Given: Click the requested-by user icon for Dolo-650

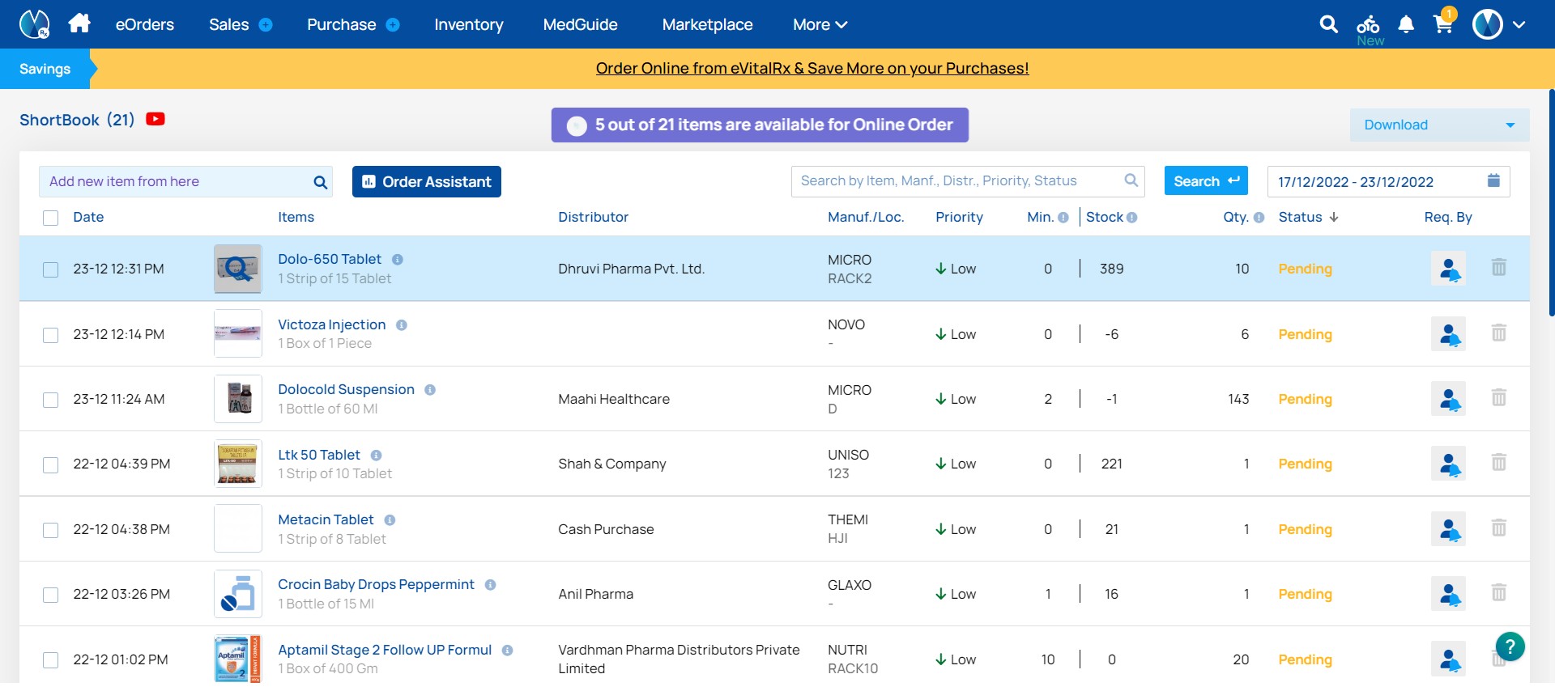Looking at the screenshot, I should [x=1448, y=269].
